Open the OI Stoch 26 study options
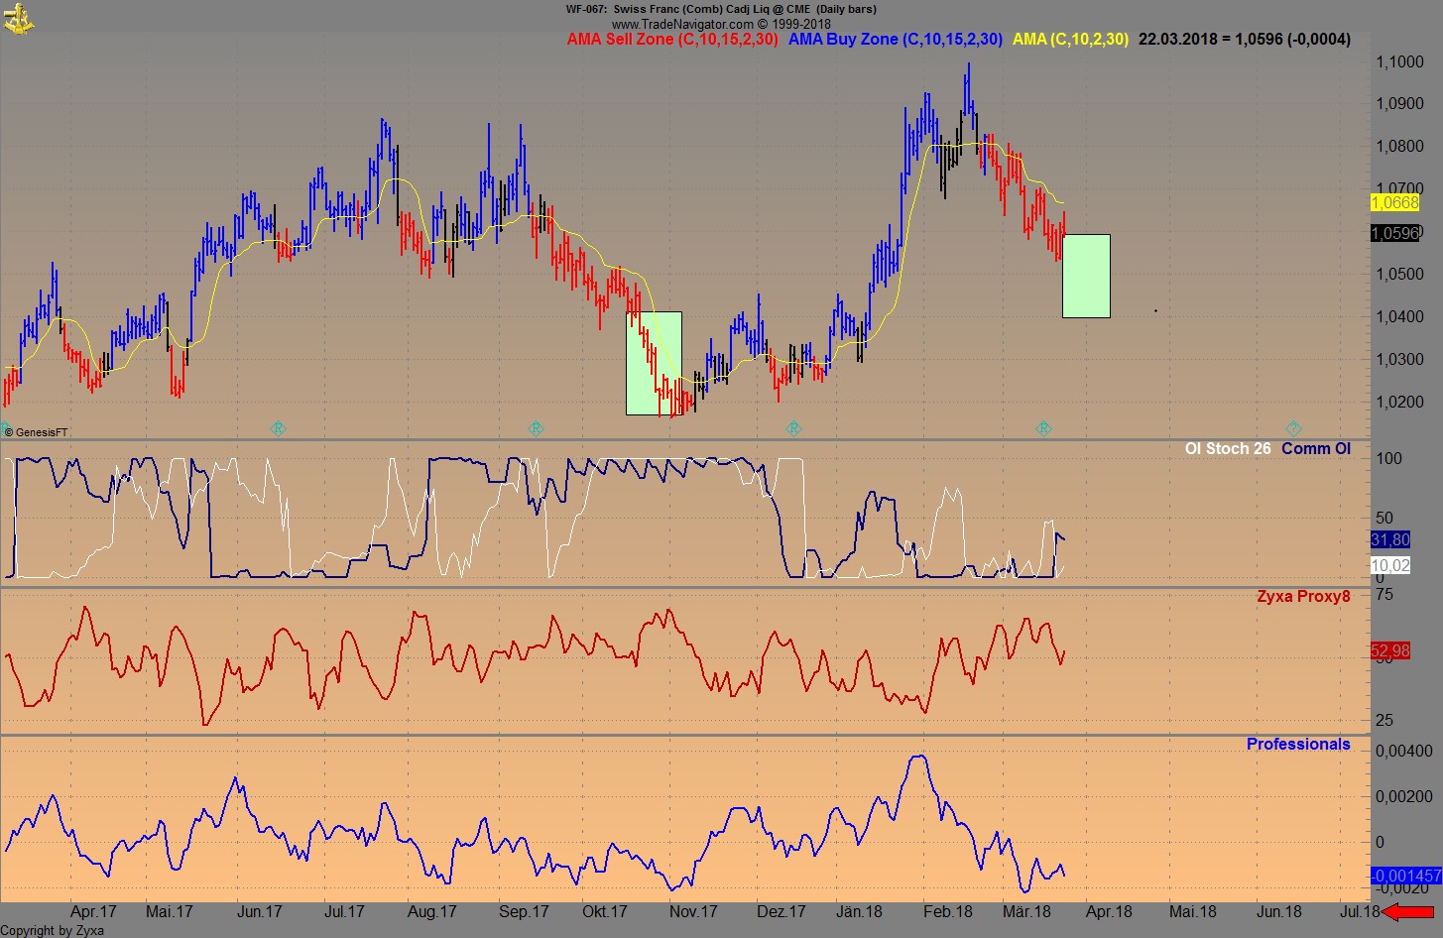 [x=1228, y=448]
